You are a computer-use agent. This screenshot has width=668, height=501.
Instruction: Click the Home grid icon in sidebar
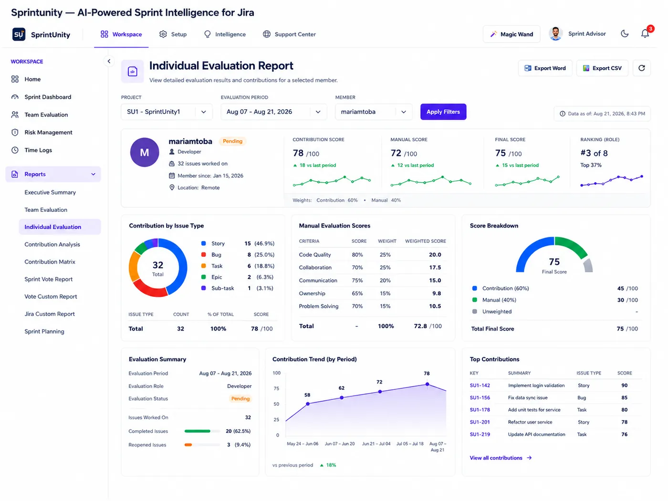(15, 79)
